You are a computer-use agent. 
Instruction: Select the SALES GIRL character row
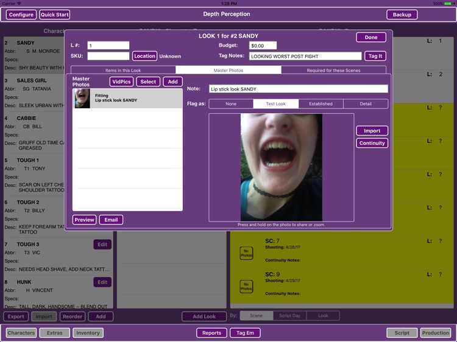click(x=34, y=93)
